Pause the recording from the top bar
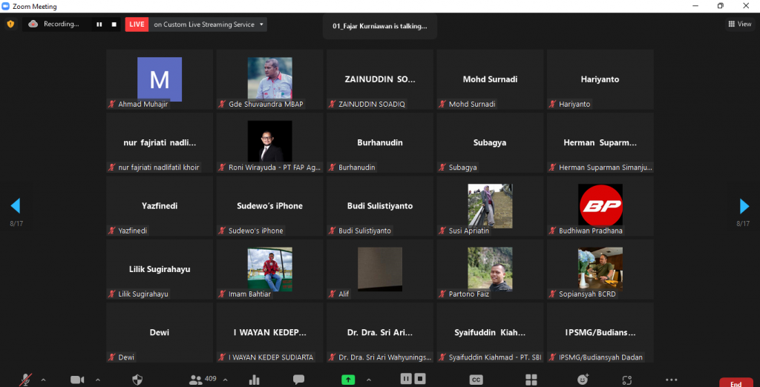 [x=99, y=24]
